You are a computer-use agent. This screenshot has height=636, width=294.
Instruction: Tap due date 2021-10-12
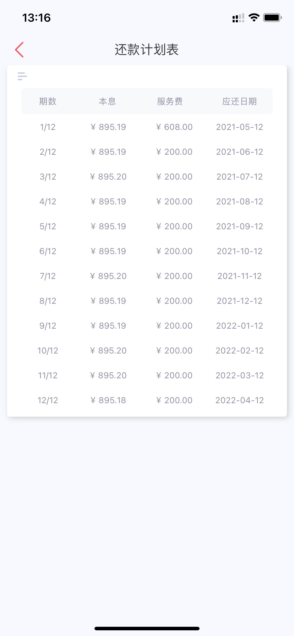pyautogui.click(x=240, y=251)
